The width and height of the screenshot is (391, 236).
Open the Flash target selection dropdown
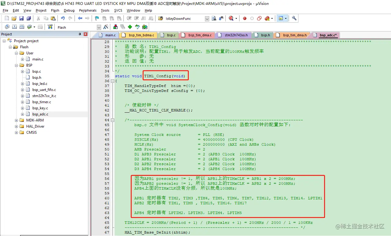click(x=99, y=27)
